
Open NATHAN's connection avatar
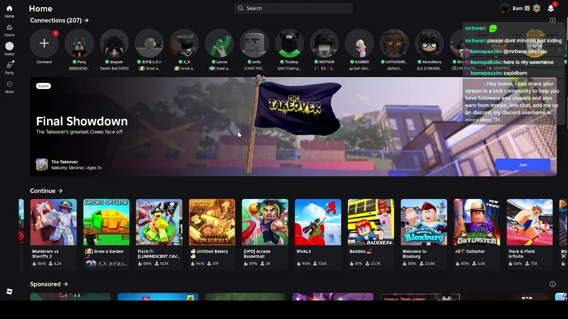click(324, 43)
